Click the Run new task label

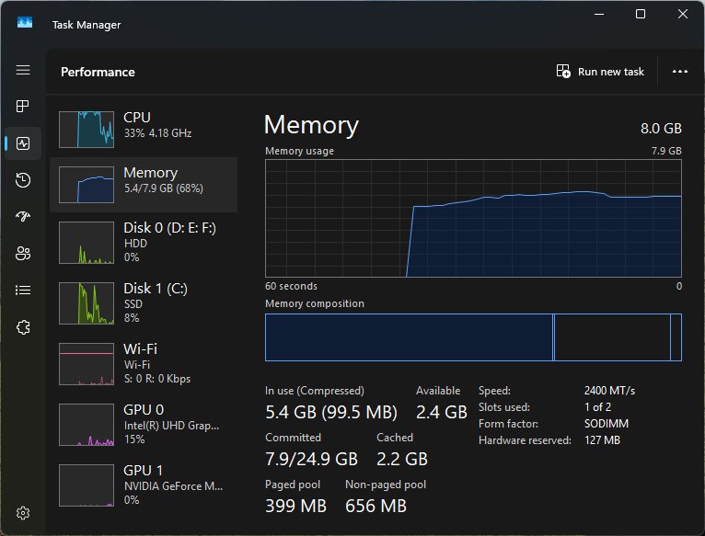tap(610, 72)
